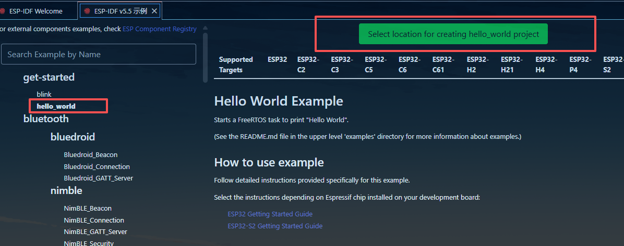Click the ESP32-C2 target cell
Screen dimensions: 624x246
[308, 64]
